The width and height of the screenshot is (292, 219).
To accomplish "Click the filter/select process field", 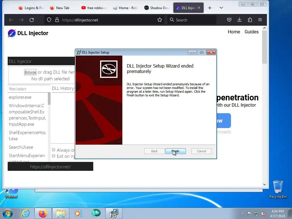I will tap(29, 89).
